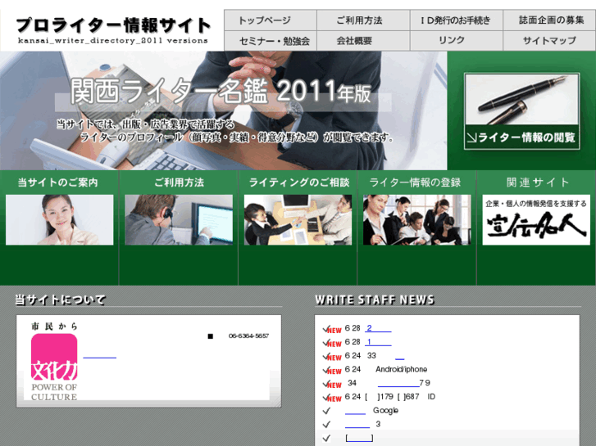The image size is (596, 446).
Task: Click the ライター情報の閲覧 pen banner
Action: click(522, 111)
